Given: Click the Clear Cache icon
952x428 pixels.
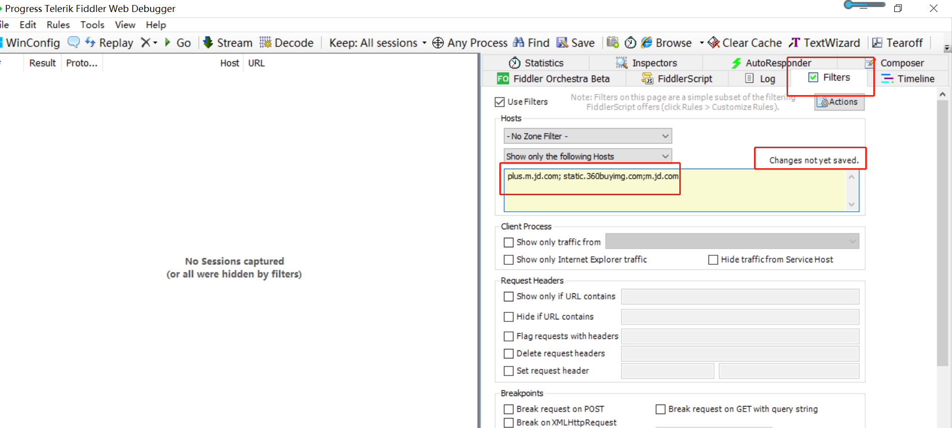Looking at the screenshot, I should point(713,43).
